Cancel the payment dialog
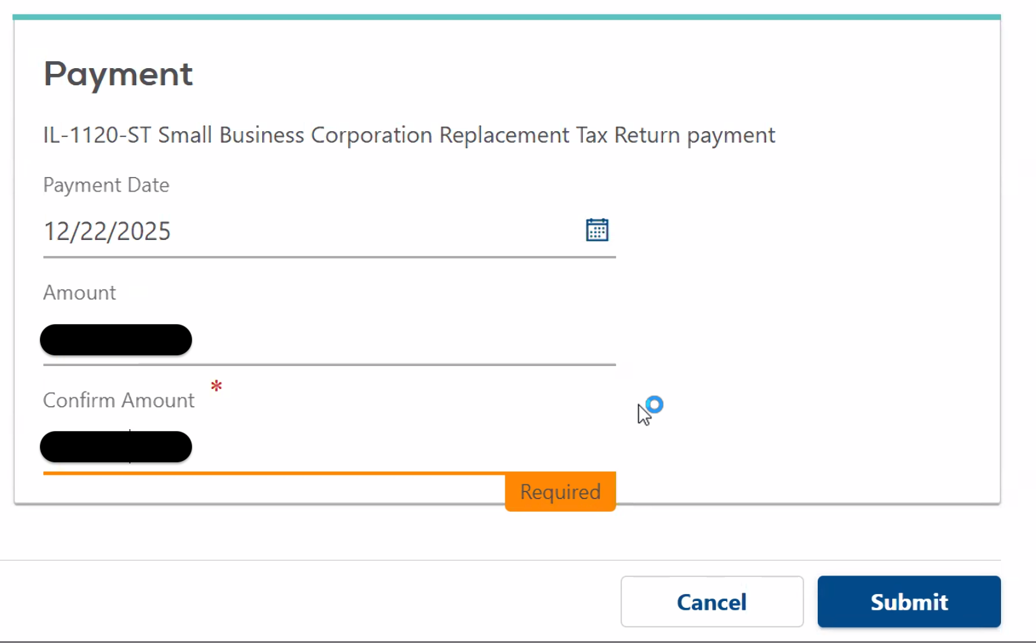Image resolution: width=1036 pixels, height=643 pixels. point(711,602)
